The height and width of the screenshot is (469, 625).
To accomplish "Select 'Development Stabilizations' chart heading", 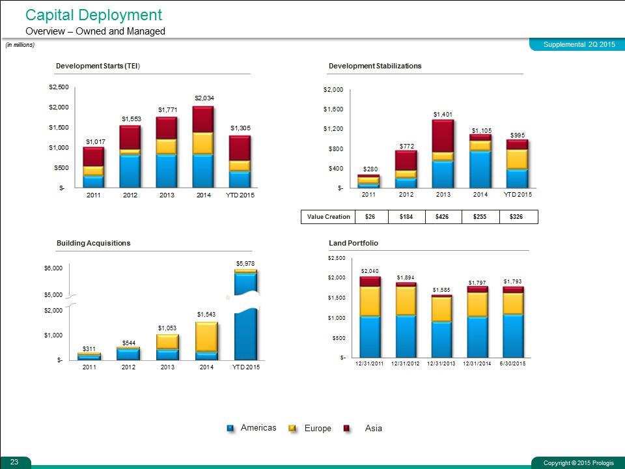I will [x=375, y=66].
